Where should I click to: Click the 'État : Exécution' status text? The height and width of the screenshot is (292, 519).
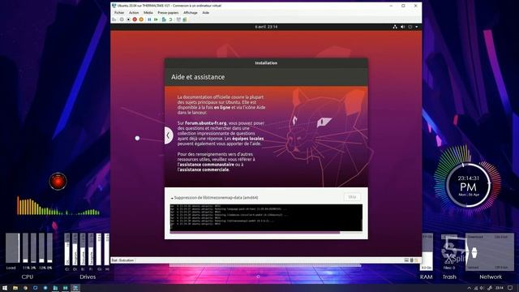(122, 260)
